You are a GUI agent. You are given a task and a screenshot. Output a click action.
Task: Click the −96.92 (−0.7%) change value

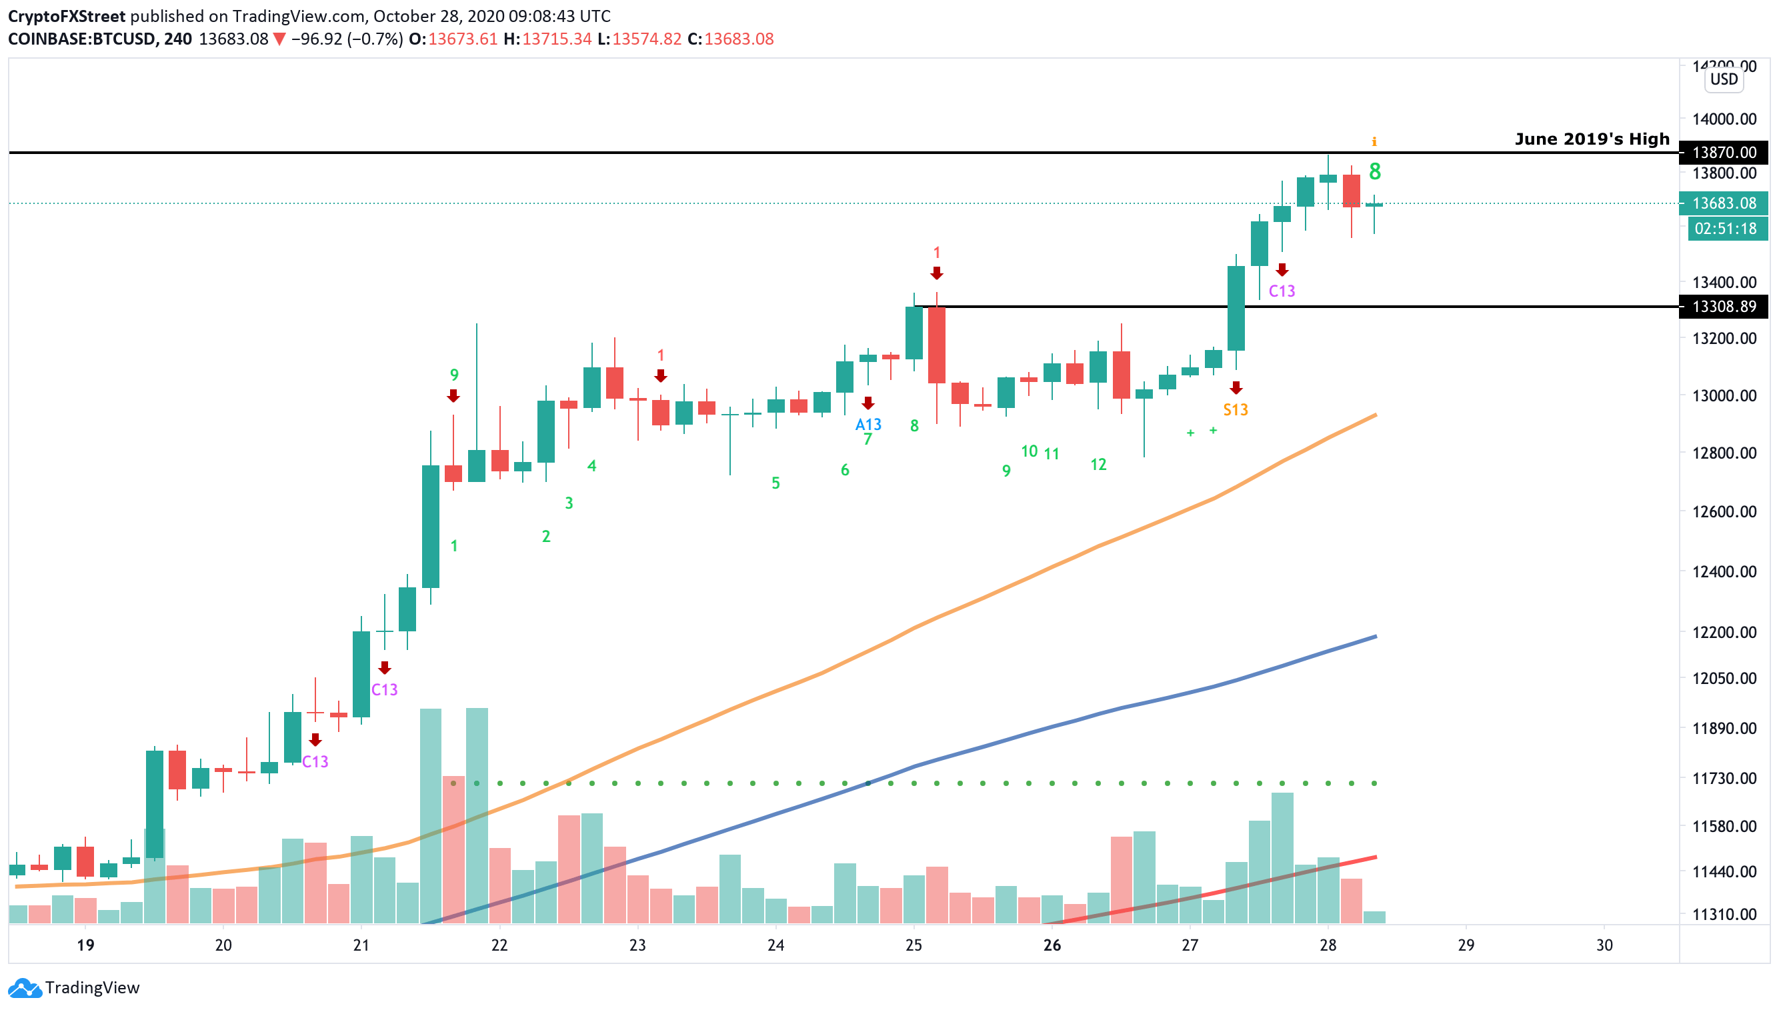point(346,39)
